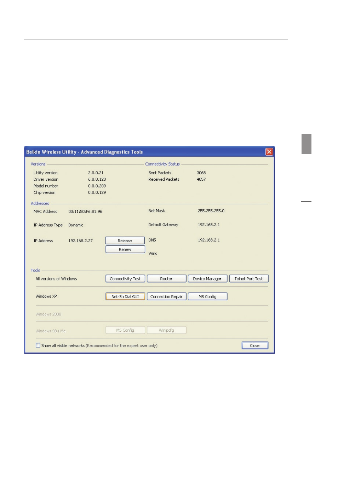This screenshot has height=482, width=338.
Task: Click the greyed MS Config under Windows 98 / Me
Action: [125, 330]
